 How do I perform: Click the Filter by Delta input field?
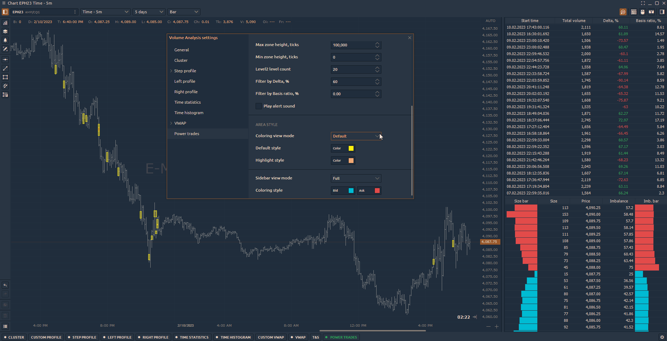point(352,82)
